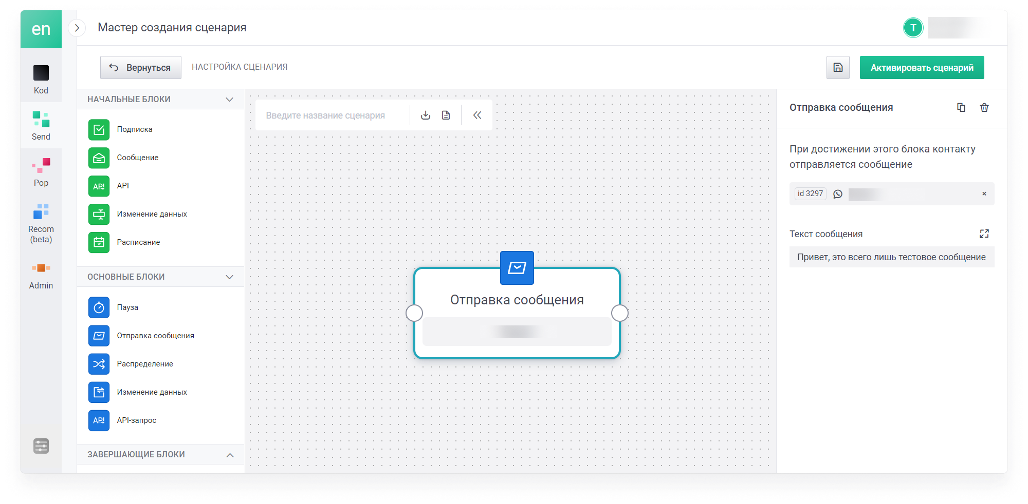This screenshot has height=504, width=1028.
Task: Click the API-запрос block label
Action: [137, 420]
